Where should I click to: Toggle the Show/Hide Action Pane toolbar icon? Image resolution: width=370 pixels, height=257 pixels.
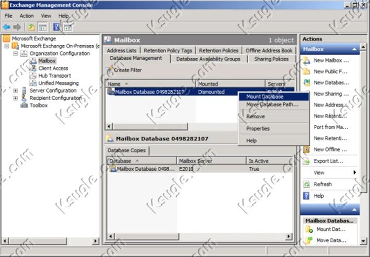coord(68,27)
